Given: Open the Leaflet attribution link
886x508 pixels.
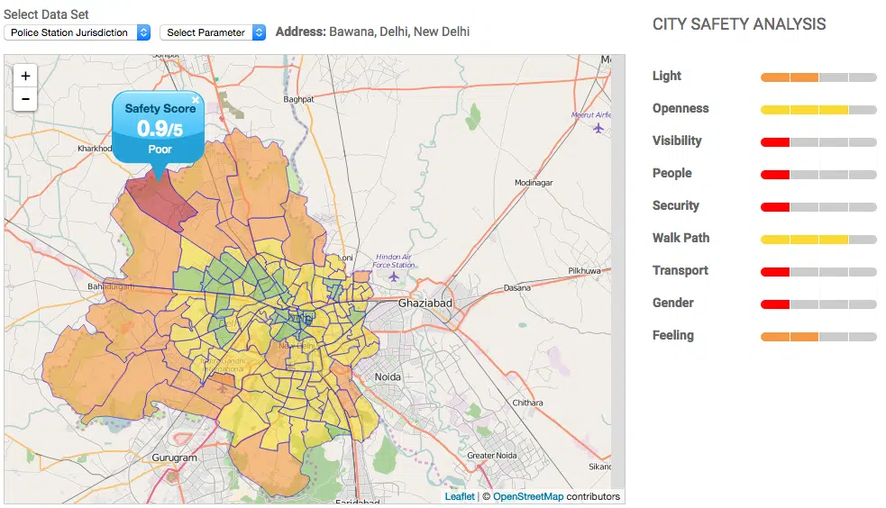Looking at the screenshot, I should (x=460, y=496).
